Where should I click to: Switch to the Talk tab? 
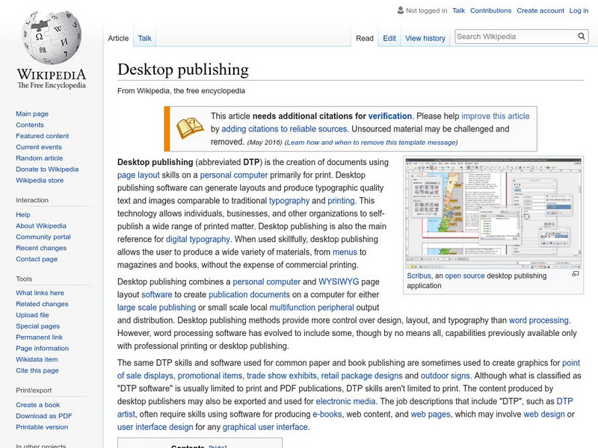pyautogui.click(x=144, y=38)
